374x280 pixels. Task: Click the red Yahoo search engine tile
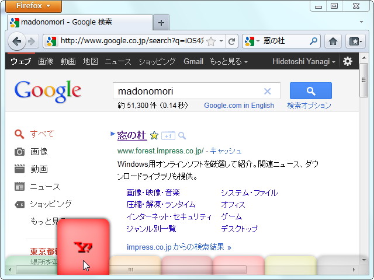[x=83, y=247]
